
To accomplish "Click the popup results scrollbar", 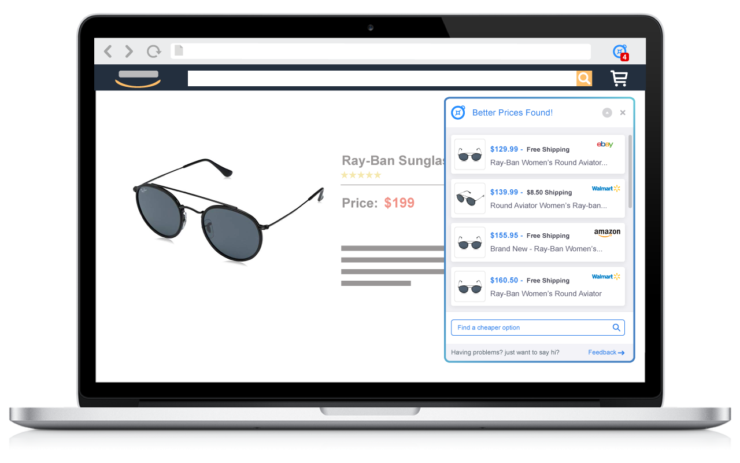I will point(630,172).
